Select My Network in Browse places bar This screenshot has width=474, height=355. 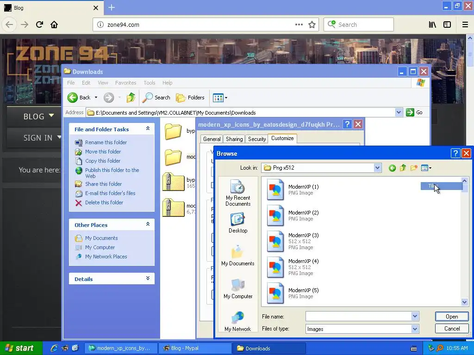tap(238, 321)
